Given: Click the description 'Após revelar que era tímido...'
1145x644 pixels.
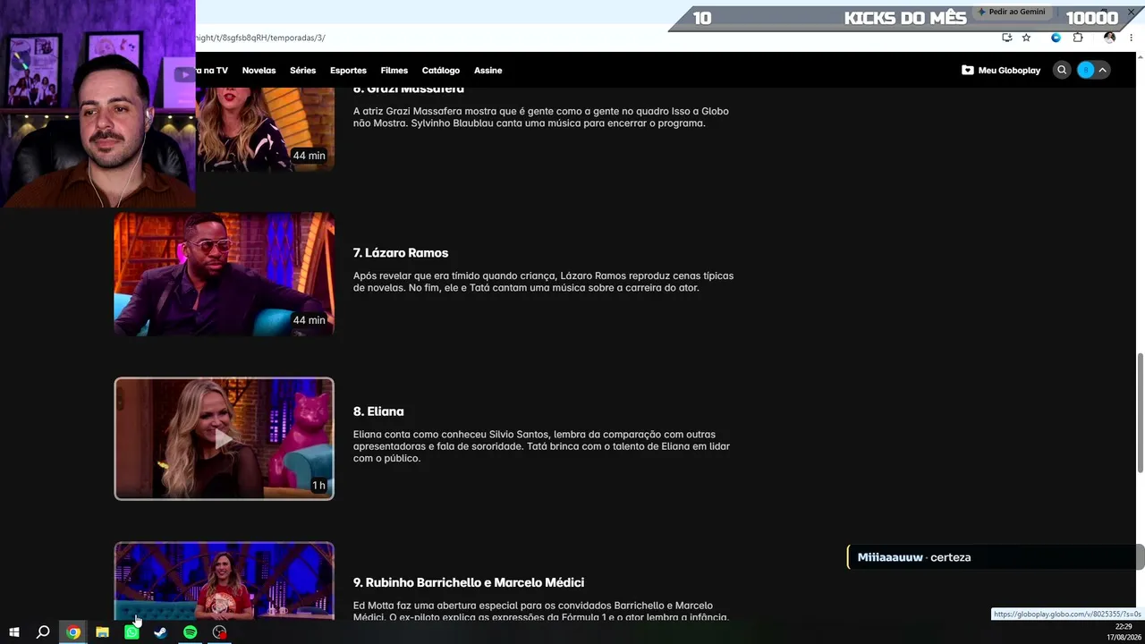Looking at the screenshot, I should click(543, 282).
